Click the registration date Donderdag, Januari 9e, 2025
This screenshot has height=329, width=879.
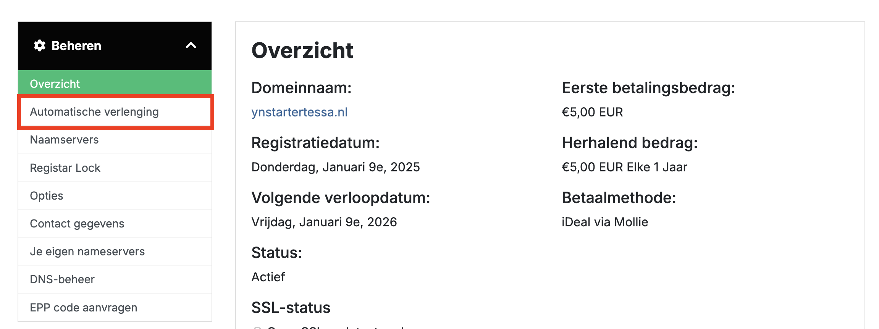point(335,167)
